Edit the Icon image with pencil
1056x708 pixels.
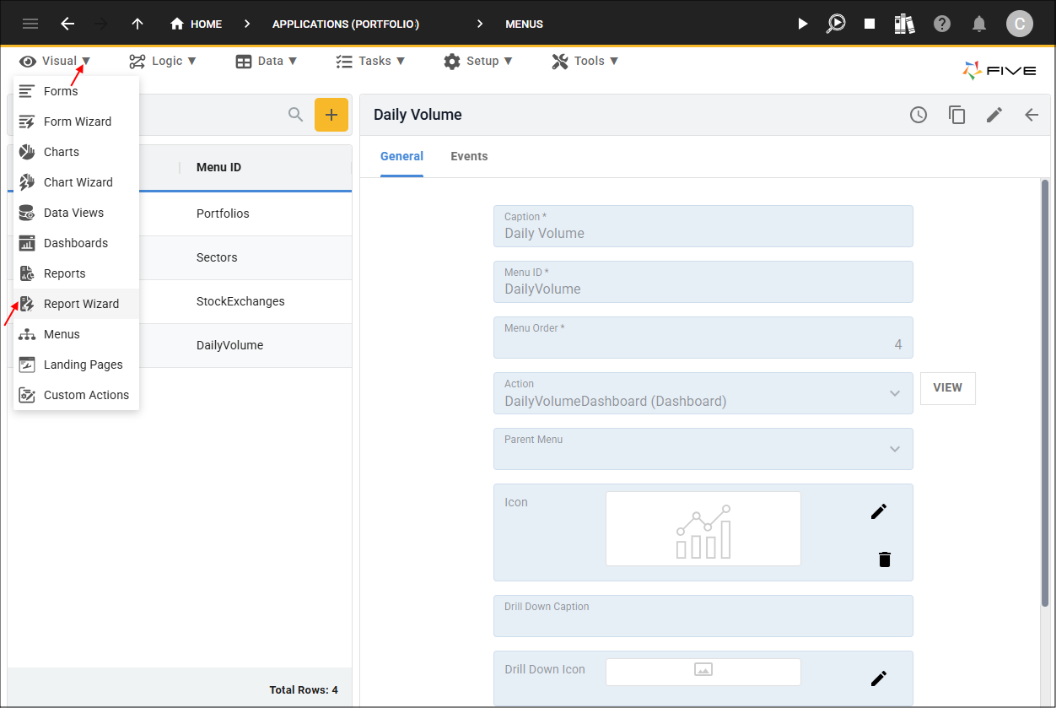pyautogui.click(x=879, y=511)
